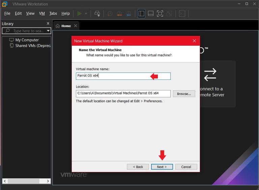
Task: Open the power options dropdown arrow
Action: pyautogui.click(x=86, y=14)
